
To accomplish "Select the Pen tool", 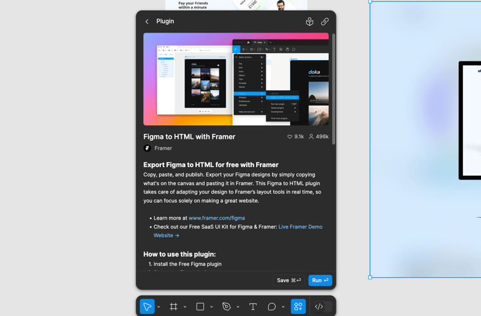I will [x=226, y=307].
